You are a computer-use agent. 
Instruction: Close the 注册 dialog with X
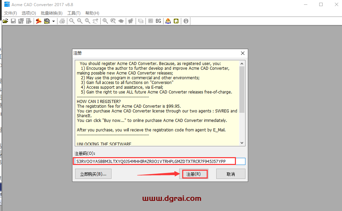pyautogui.click(x=243, y=53)
